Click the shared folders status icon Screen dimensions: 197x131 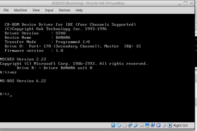142,125
